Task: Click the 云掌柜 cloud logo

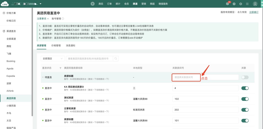Action: click(x=5, y=4)
